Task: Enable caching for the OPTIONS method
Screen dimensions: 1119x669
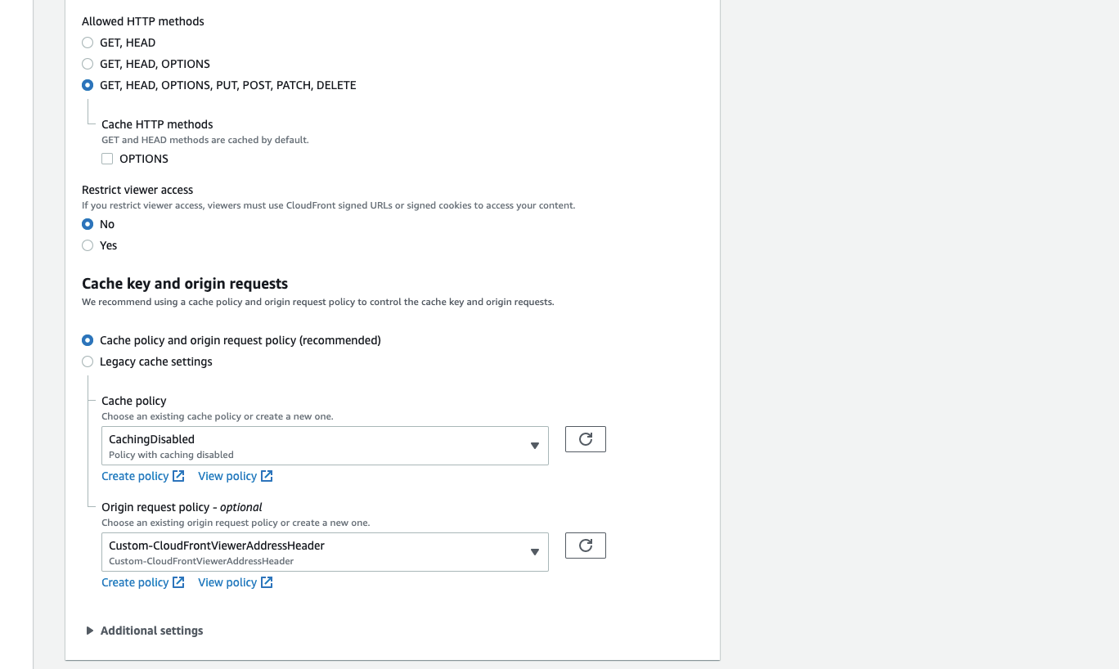Action: coord(107,159)
